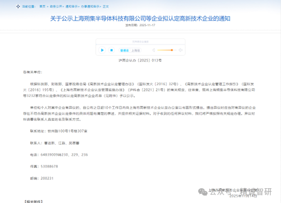The image size is (281, 203).
Task: Click the location icon beside 当前位置
Action: pyautogui.click(x=18, y=7)
